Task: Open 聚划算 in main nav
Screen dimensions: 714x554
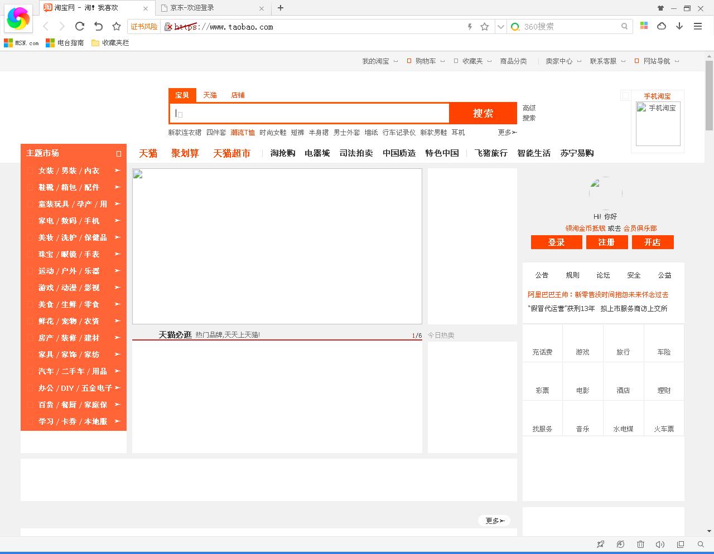Action: pos(185,153)
